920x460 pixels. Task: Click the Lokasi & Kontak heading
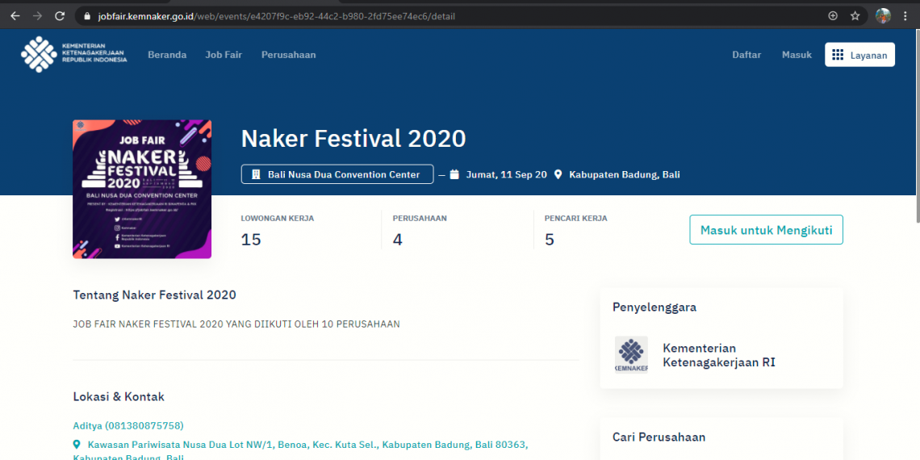119,396
